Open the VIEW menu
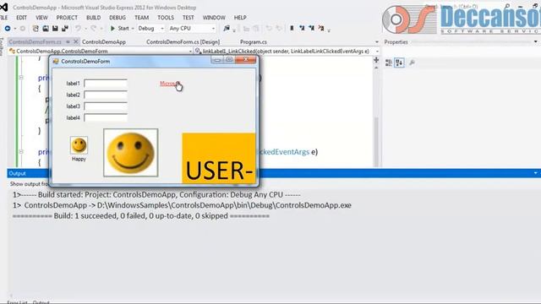Image resolution: width=541 pixels, height=304 pixels. [41, 17]
